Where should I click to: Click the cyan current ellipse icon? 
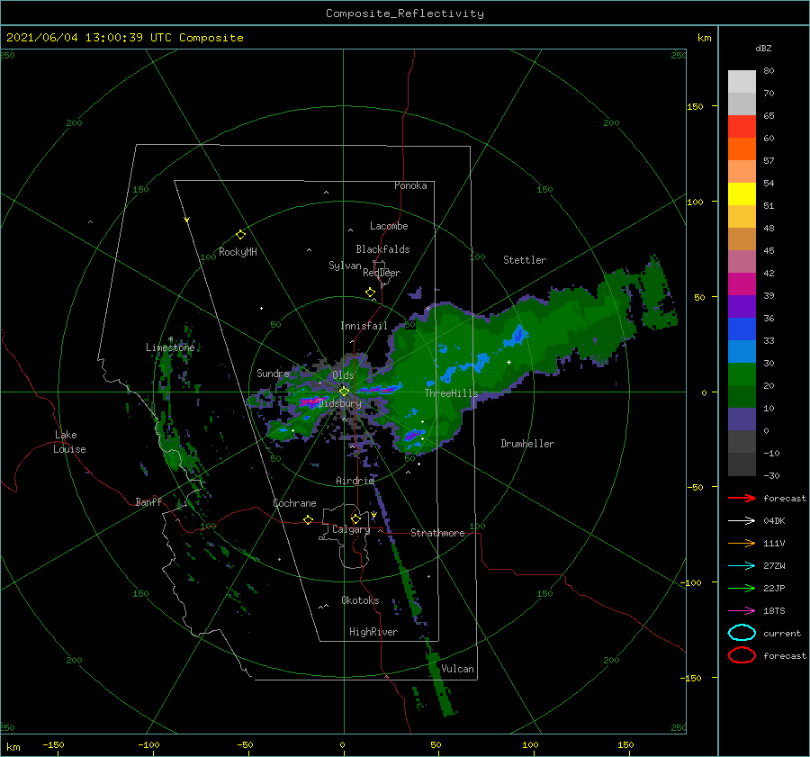click(742, 633)
